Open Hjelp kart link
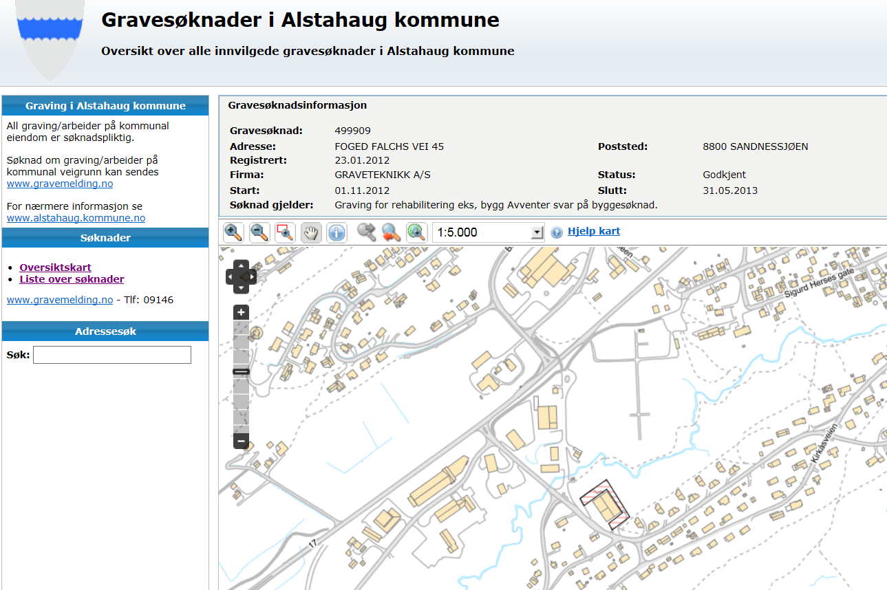The image size is (887, 590). [x=594, y=231]
